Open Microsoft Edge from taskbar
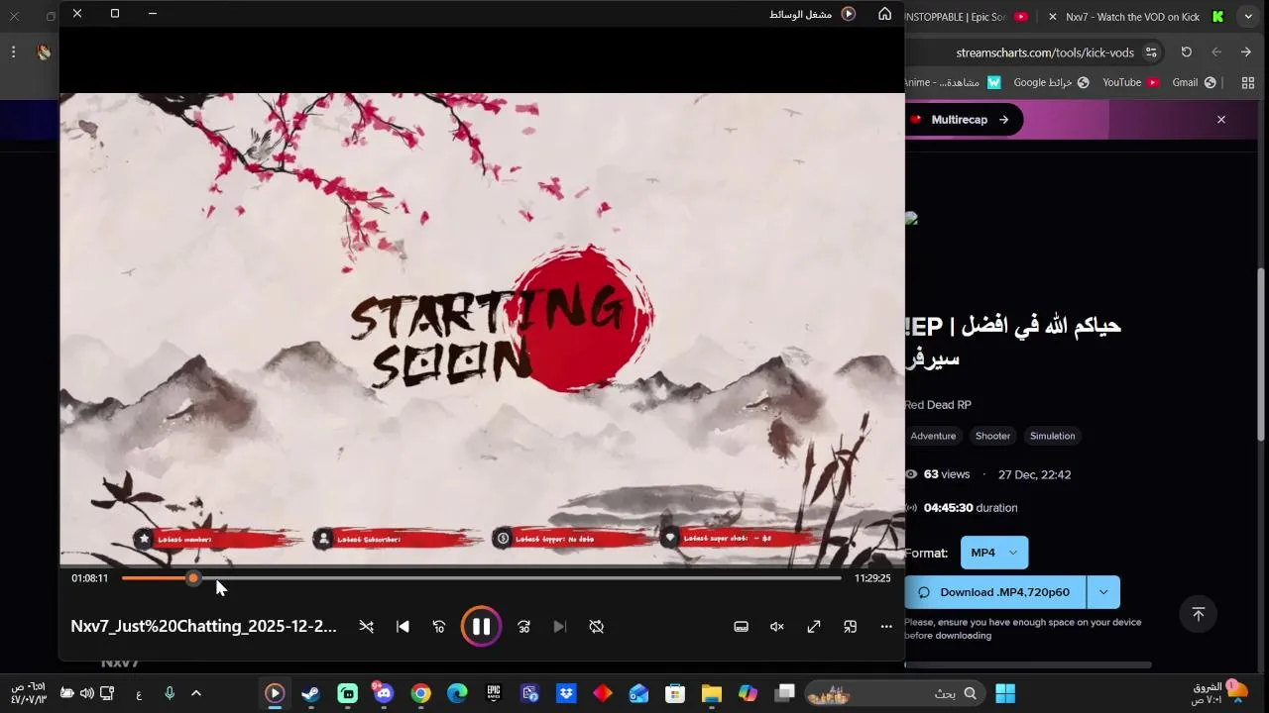1269x713 pixels. pos(457,693)
